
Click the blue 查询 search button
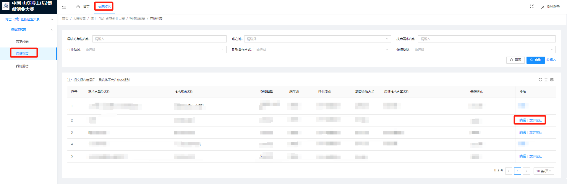click(535, 60)
